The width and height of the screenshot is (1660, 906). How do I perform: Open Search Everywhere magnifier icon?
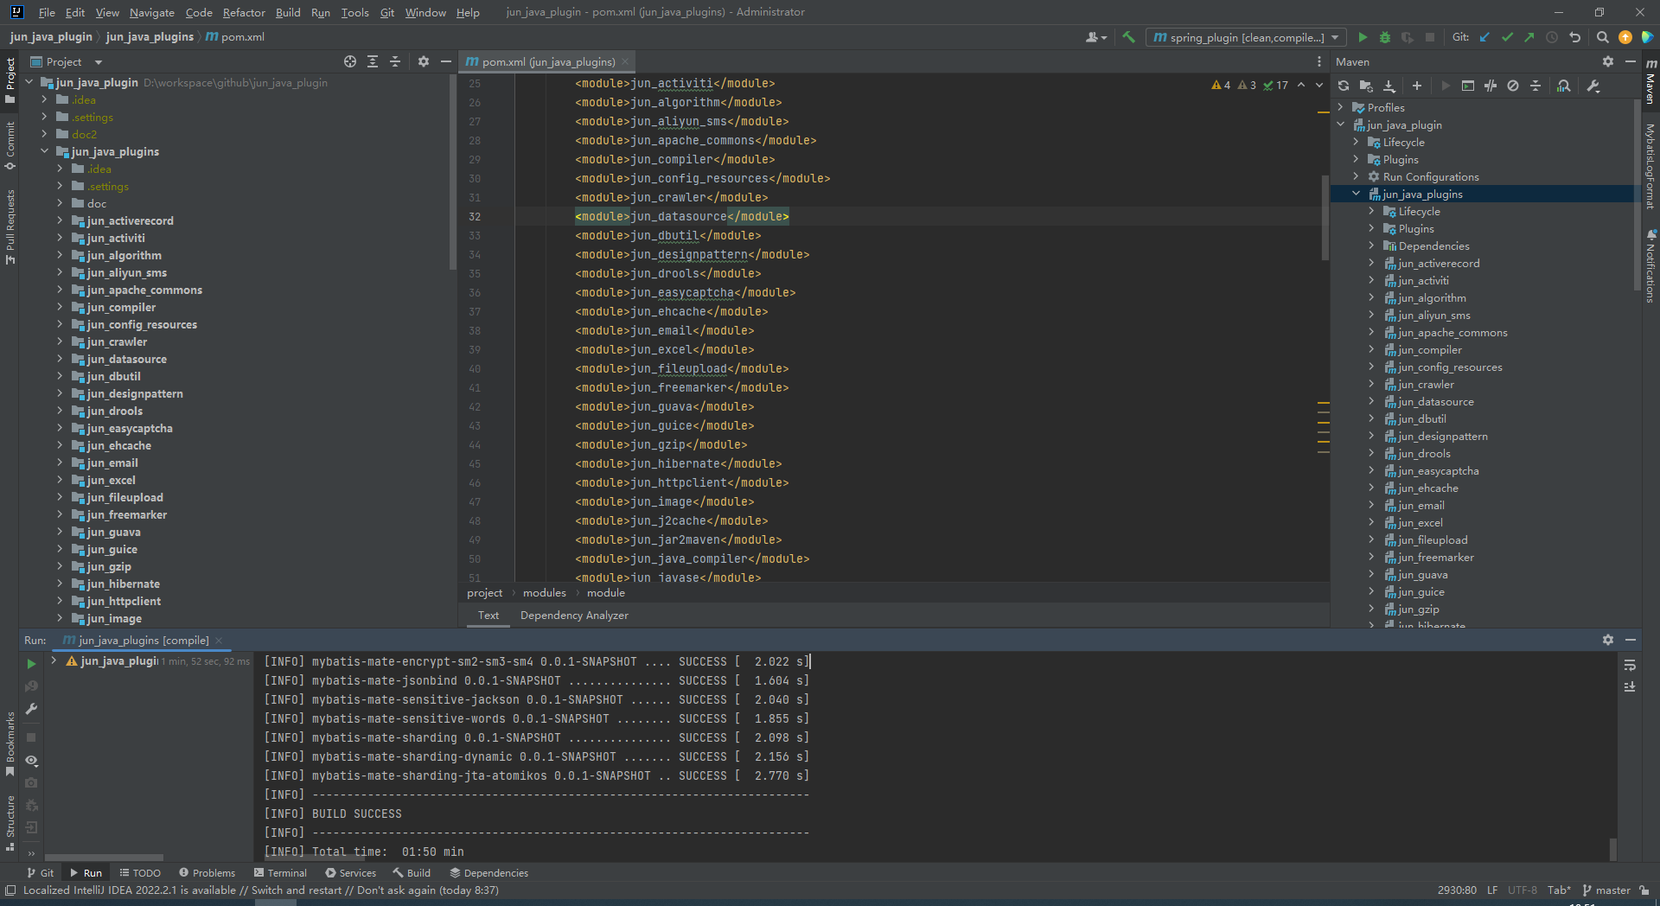[1602, 37]
